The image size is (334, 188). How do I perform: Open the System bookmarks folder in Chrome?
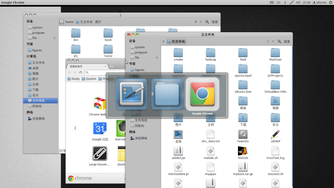(89, 79)
